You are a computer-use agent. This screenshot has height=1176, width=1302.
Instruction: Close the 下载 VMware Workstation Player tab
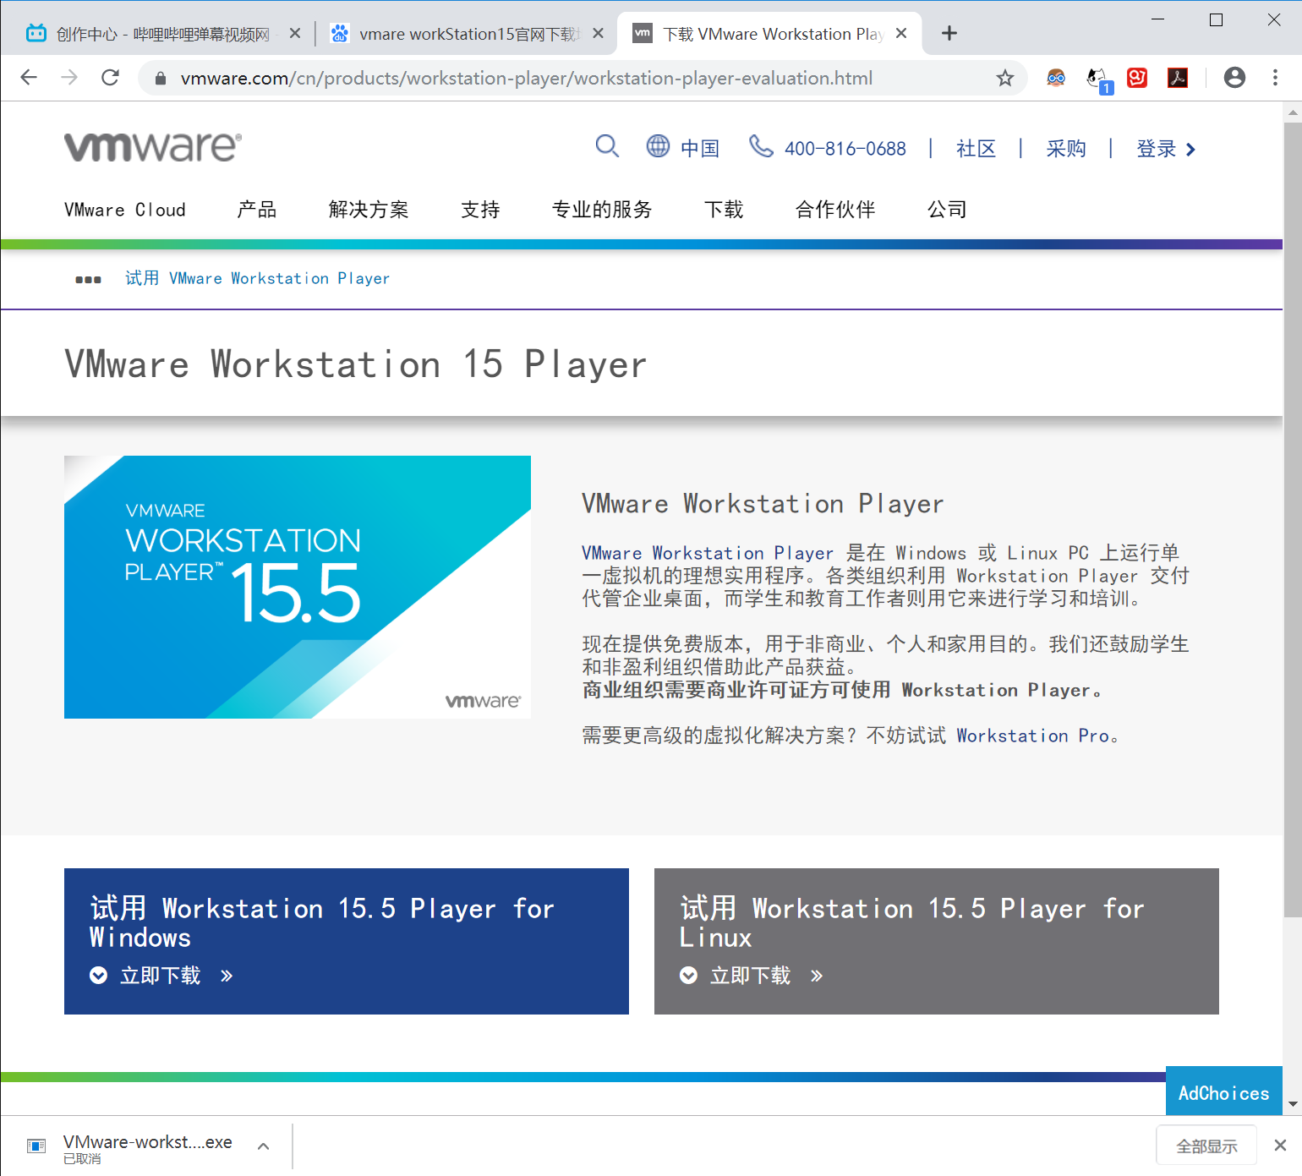[901, 33]
